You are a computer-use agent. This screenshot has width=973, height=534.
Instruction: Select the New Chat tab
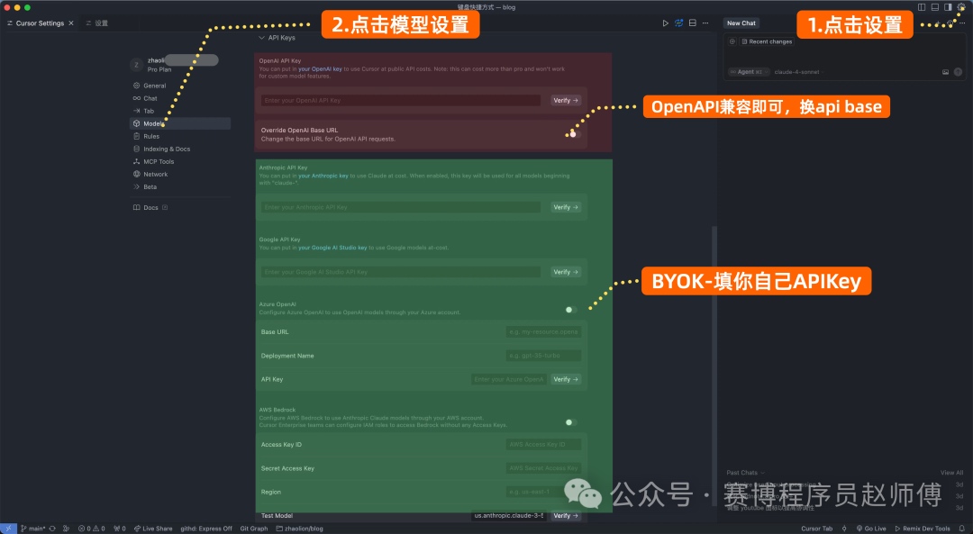coord(741,23)
